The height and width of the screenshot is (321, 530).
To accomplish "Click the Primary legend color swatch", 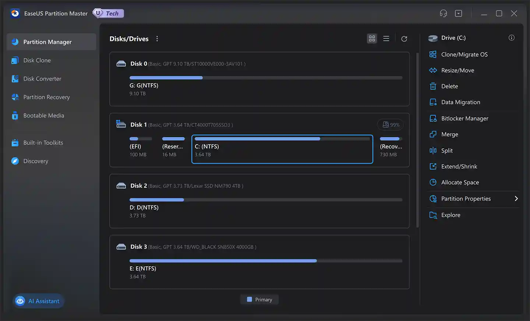I will tap(249, 300).
